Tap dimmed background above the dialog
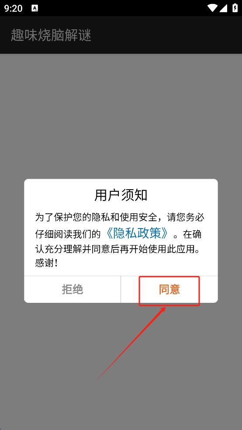Image resolution: width=242 pixels, height=430 pixels. 121,115
